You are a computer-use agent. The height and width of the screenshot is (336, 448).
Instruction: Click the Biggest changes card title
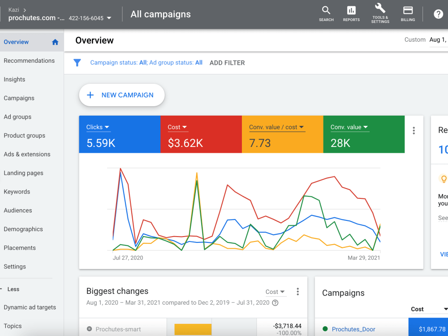(117, 291)
